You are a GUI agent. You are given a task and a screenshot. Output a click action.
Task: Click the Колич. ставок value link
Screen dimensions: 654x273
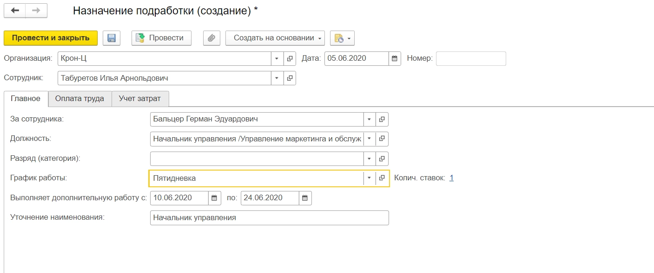(451, 178)
